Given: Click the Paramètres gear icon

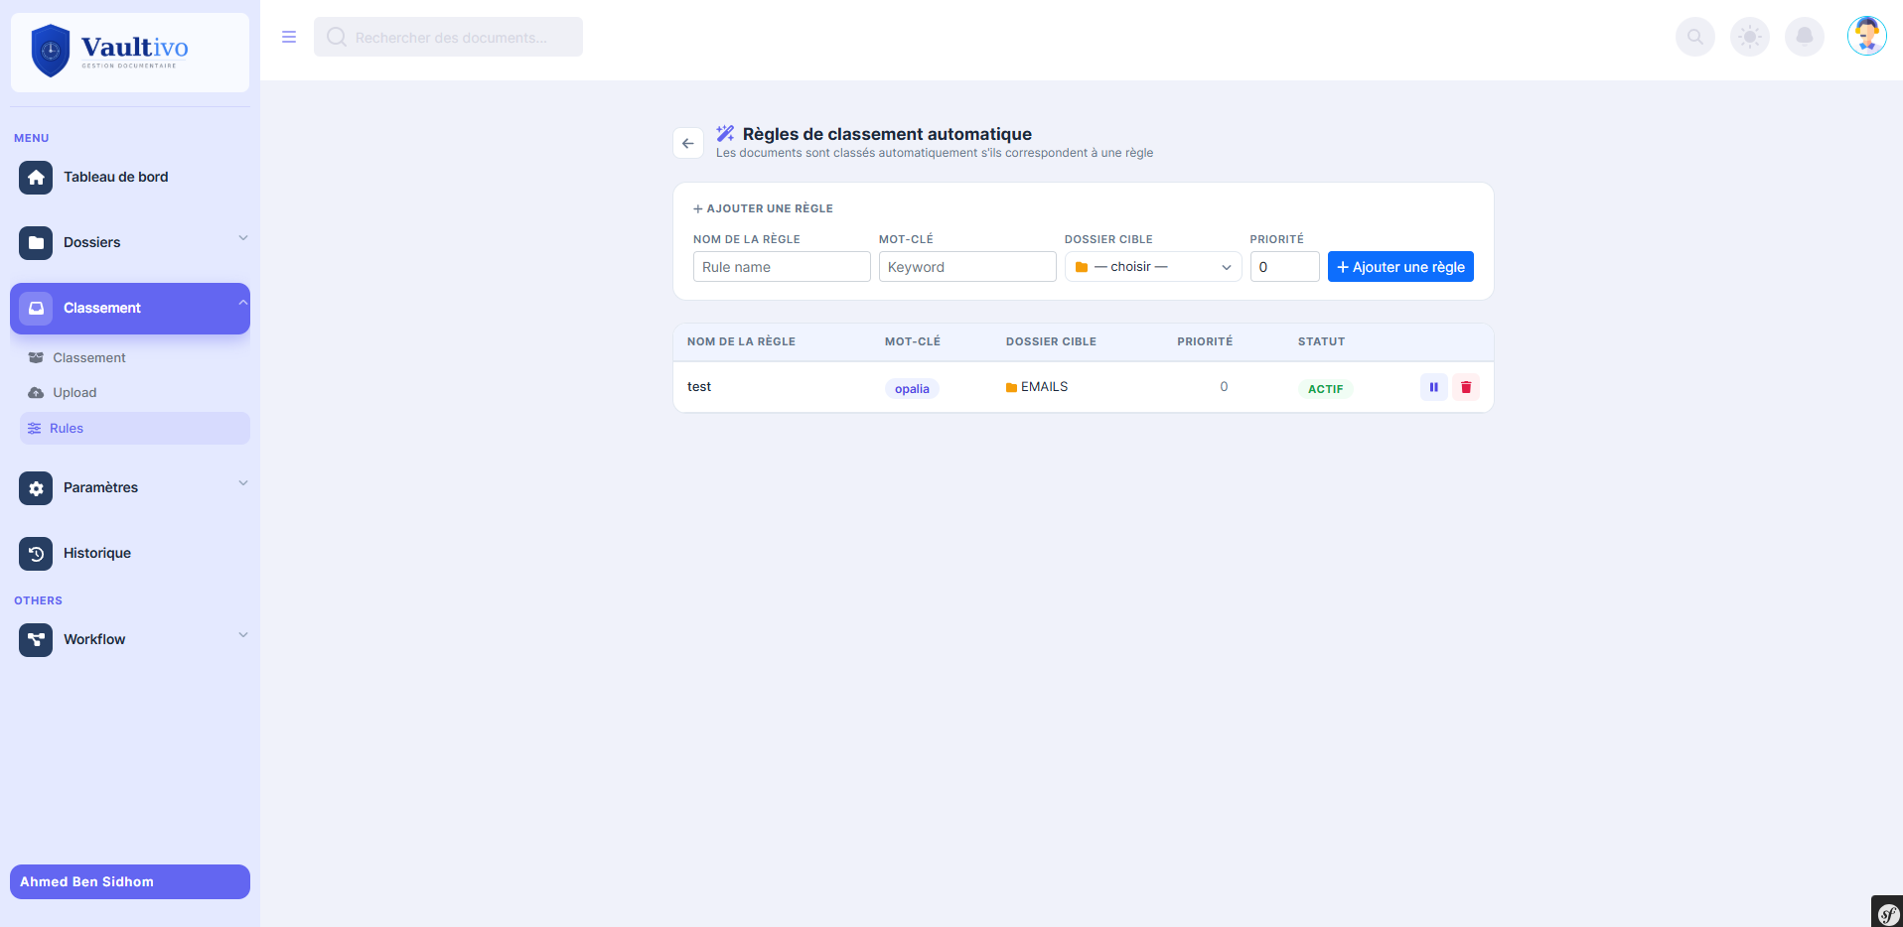Looking at the screenshot, I should tap(36, 487).
